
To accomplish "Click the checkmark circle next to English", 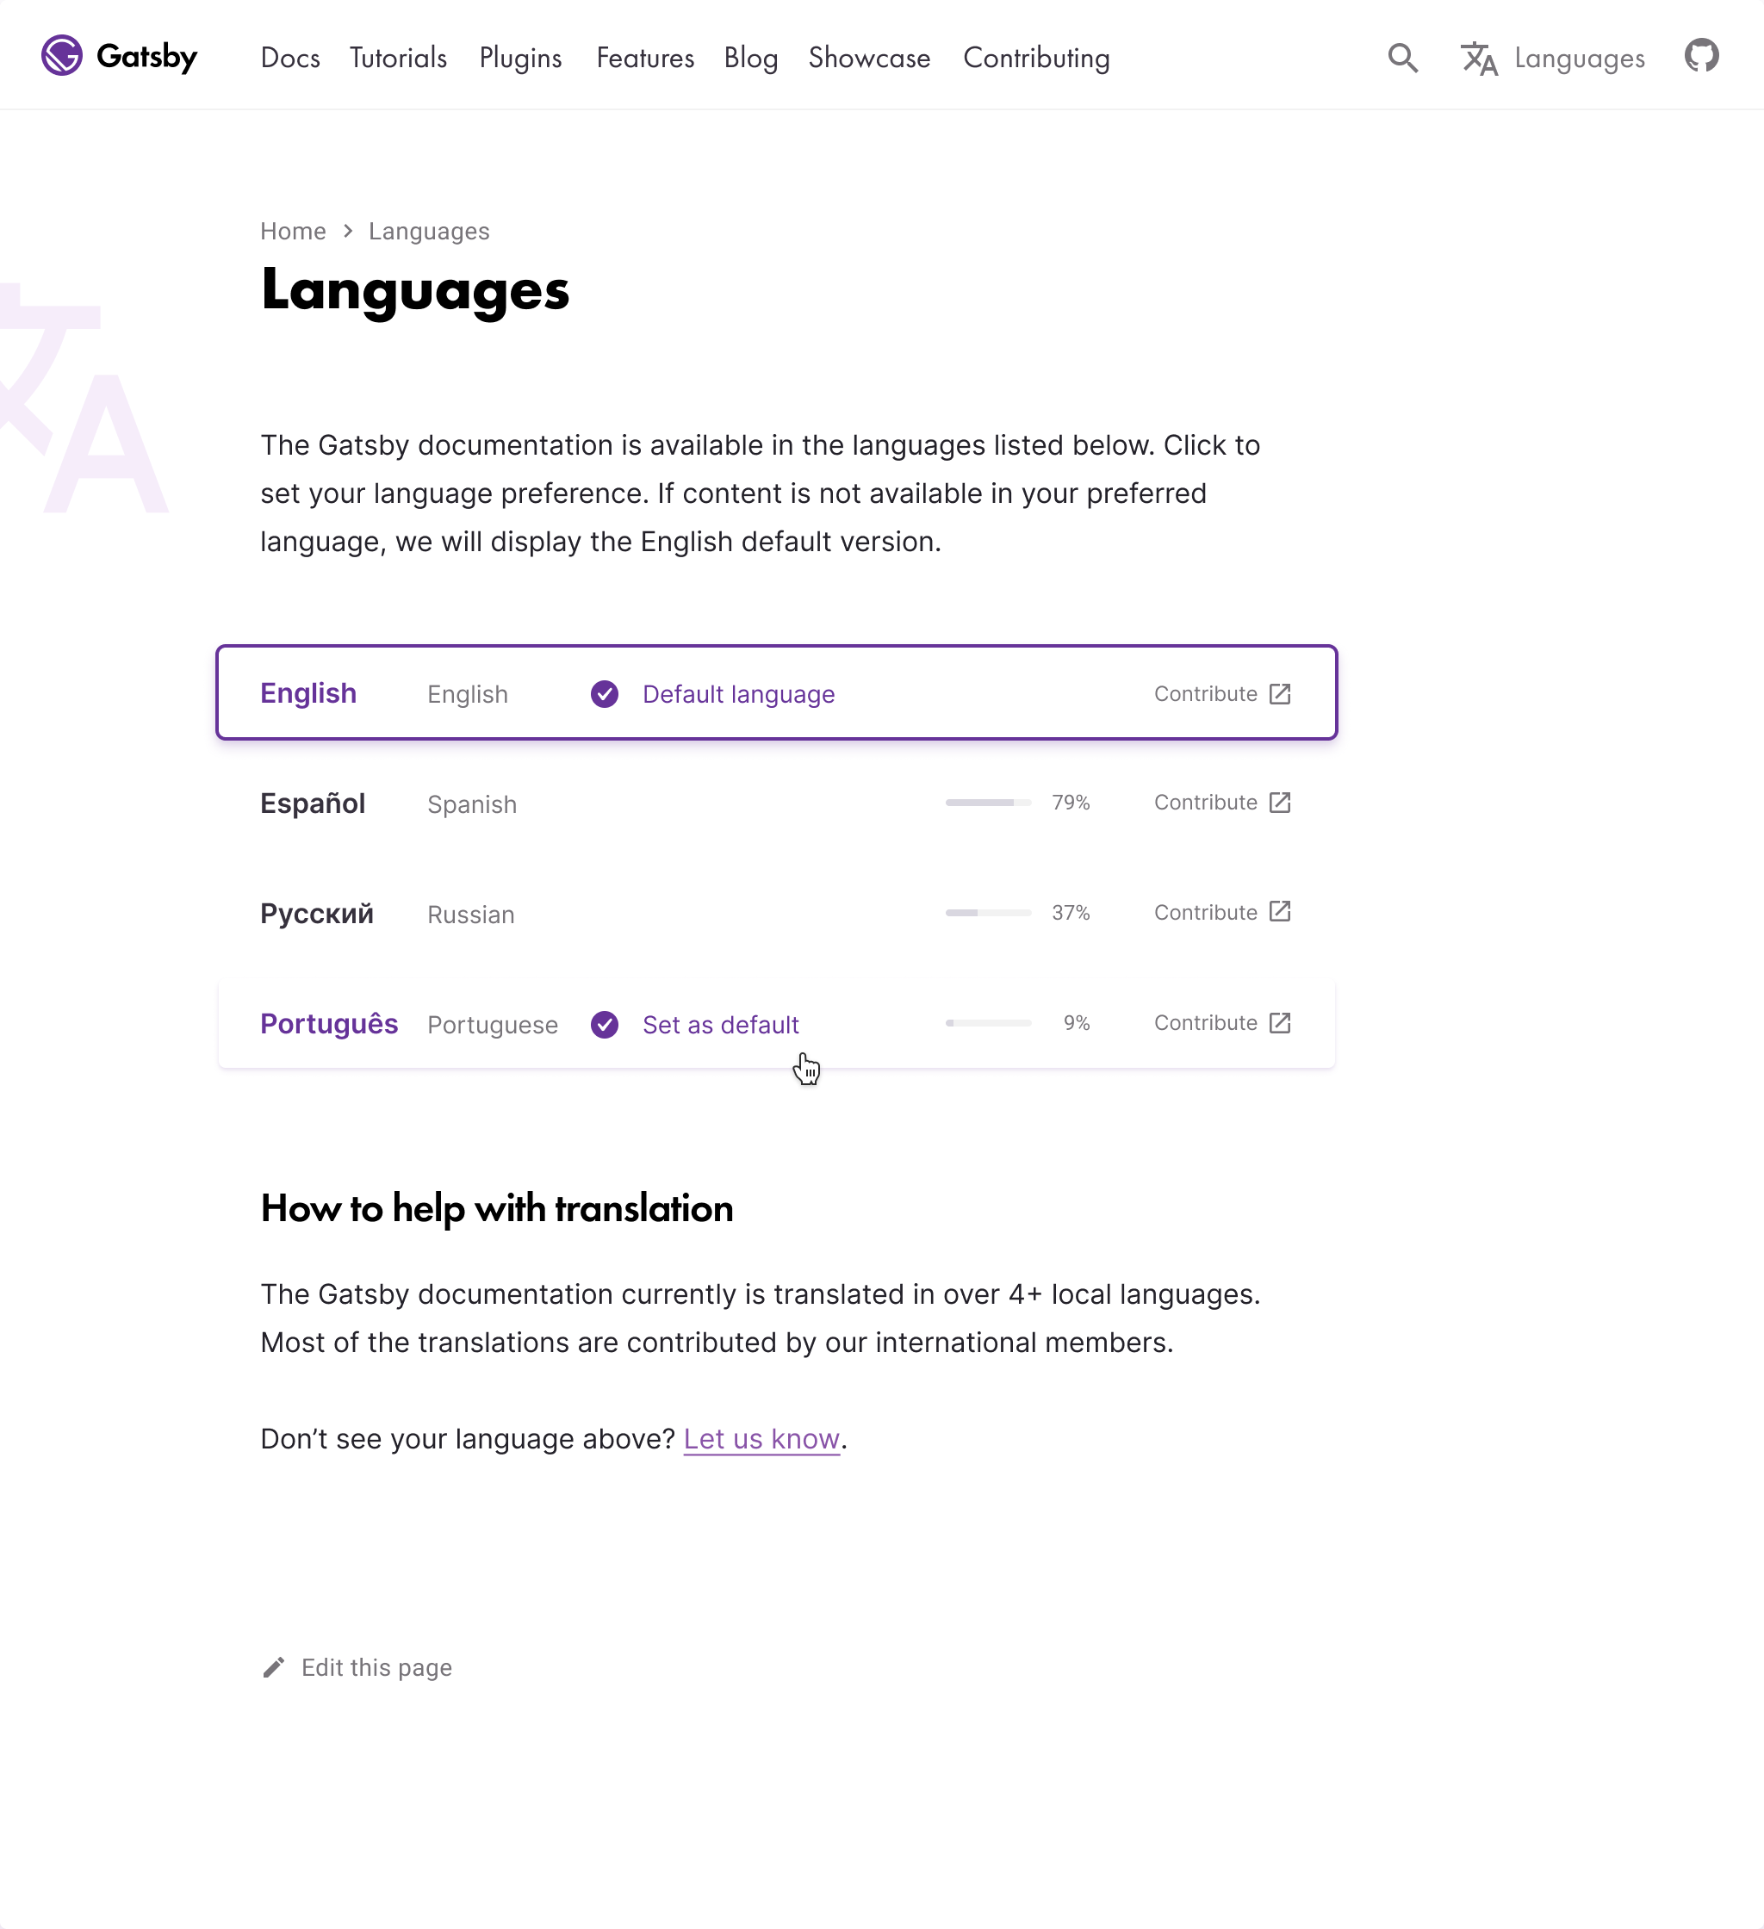I will click(x=604, y=694).
